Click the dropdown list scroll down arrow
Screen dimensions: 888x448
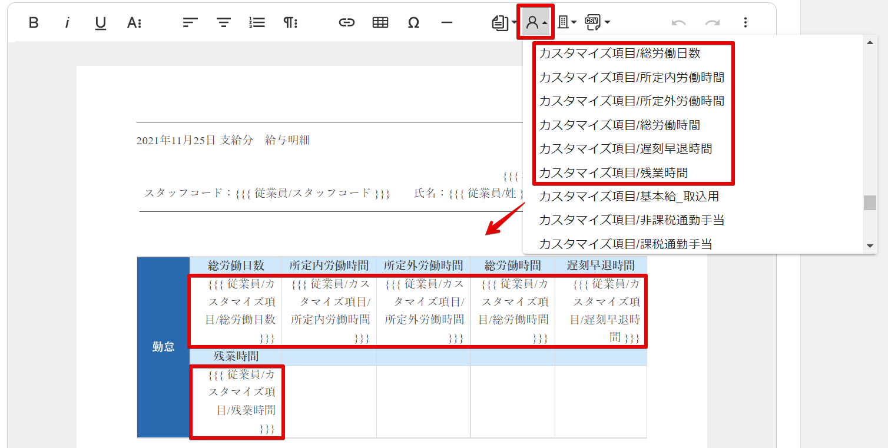(x=870, y=246)
